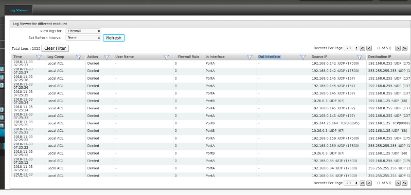
Task: Select Log Viewer for different modules heading
Action: [40, 24]
